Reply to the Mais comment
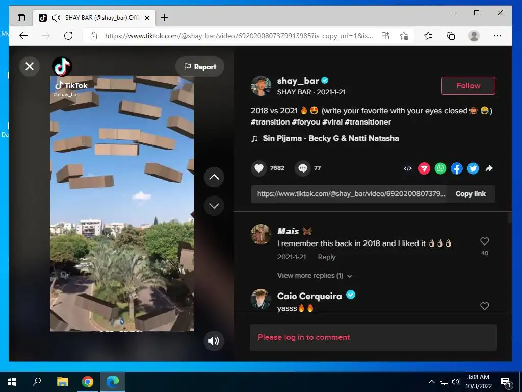The image size is (522, 392). point(327,257)
